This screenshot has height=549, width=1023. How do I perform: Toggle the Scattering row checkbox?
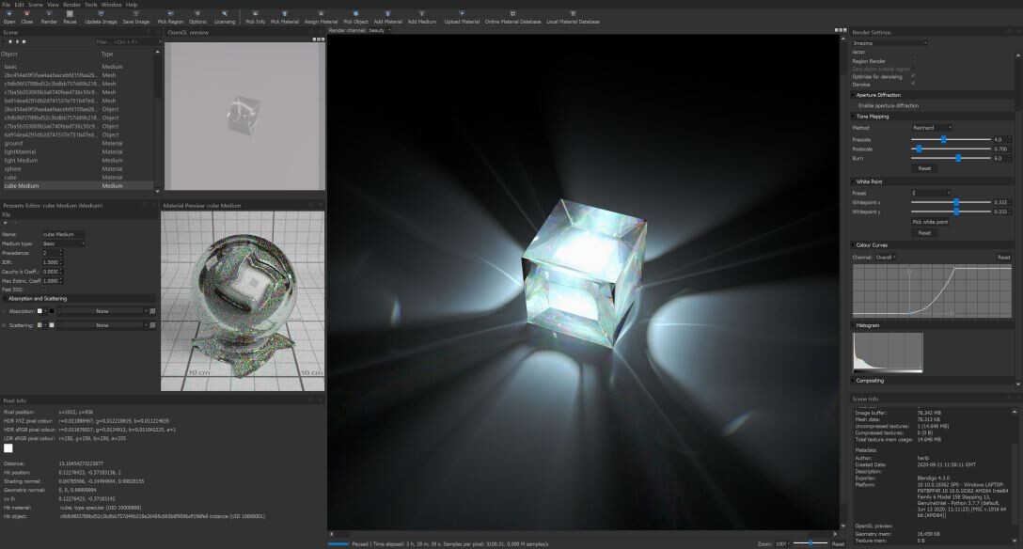tap(4, 324)
